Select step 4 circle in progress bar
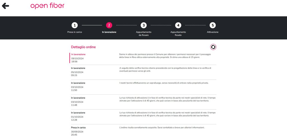Screen dimensions: 287x139 pyautogui.click(x=178, y=25)
